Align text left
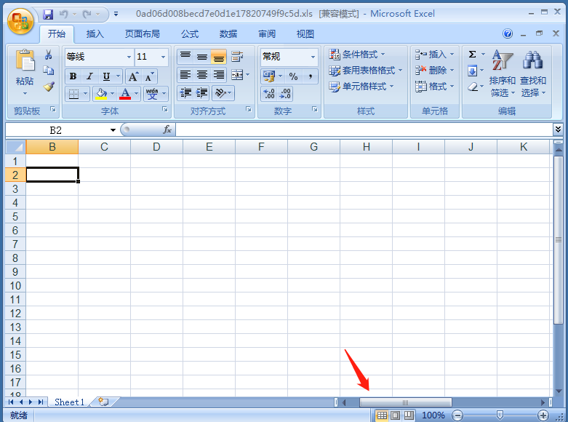This screenshot has height=422, width=568. 185,75
